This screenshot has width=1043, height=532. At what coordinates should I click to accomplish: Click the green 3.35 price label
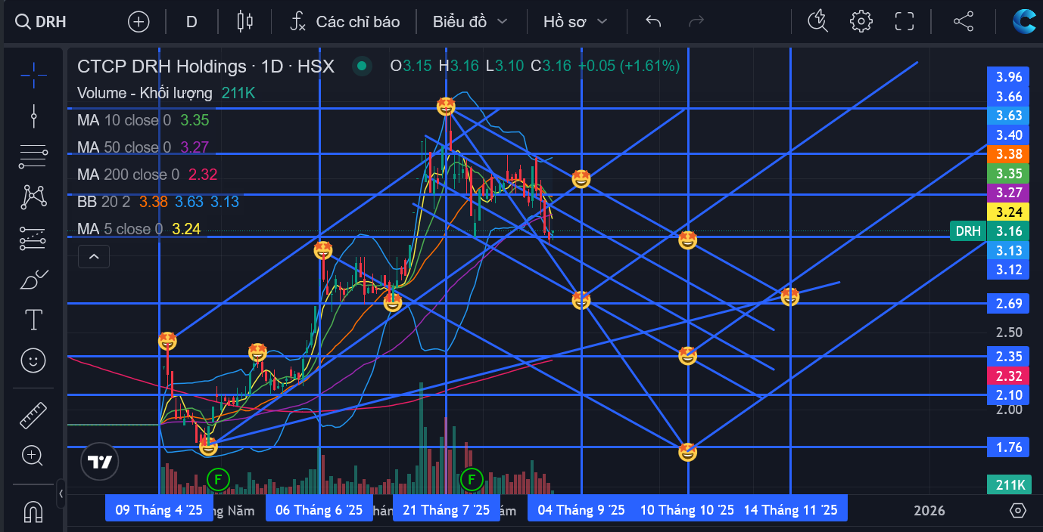point(1009,174)
